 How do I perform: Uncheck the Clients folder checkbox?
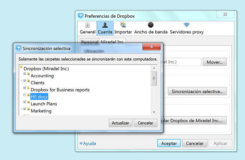[24, 81]
